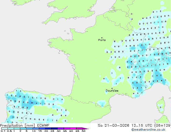The height and width of the screenshot is (132, 171).
Task: Click the '10' legend scale label
Action: pos(34,131)
